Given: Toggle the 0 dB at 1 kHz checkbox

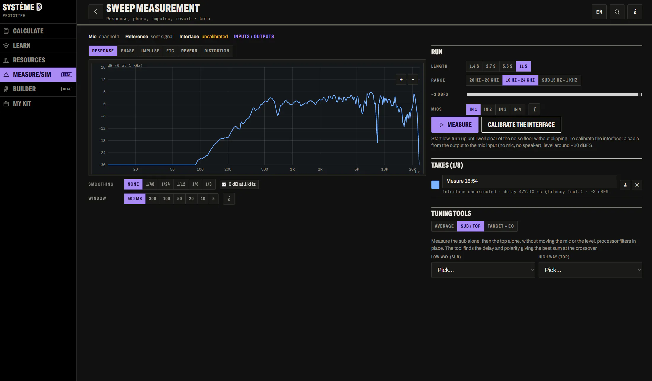Looking at the screenshot, I should 224,184.
